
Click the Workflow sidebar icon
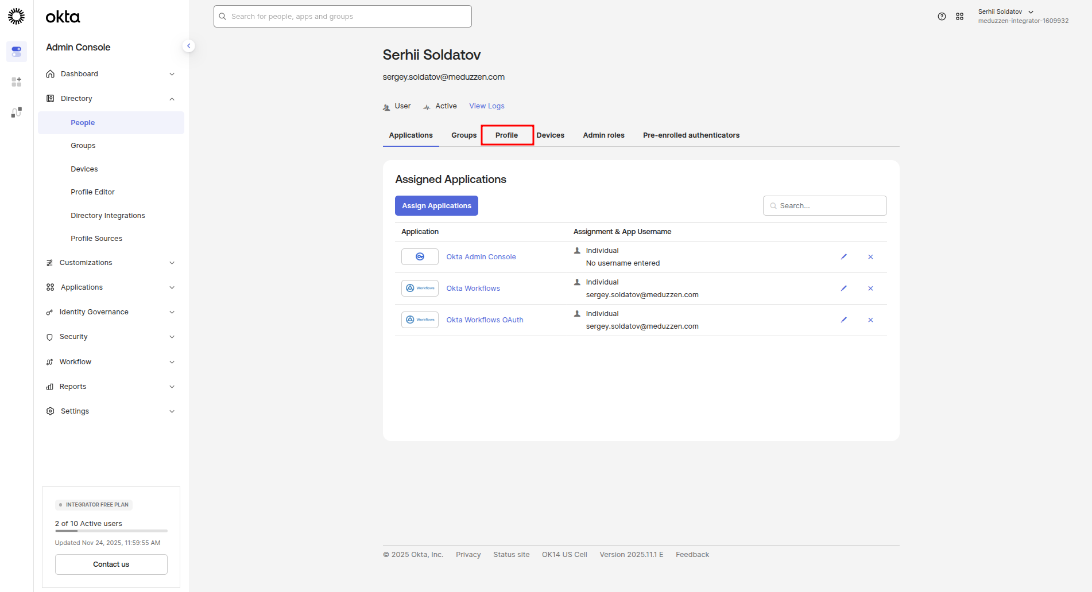click(x=50, y=362)
